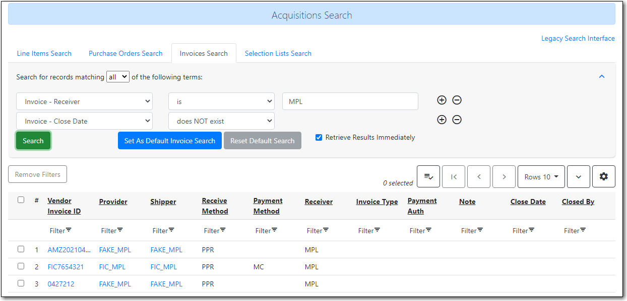
Task: Switch to the Purchase Orders Search tab
Action: tap(125, 53)
